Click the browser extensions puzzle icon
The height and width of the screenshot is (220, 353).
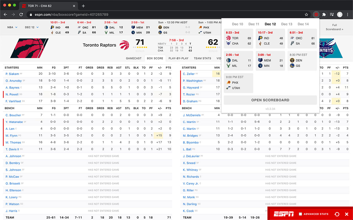[324, 15]
